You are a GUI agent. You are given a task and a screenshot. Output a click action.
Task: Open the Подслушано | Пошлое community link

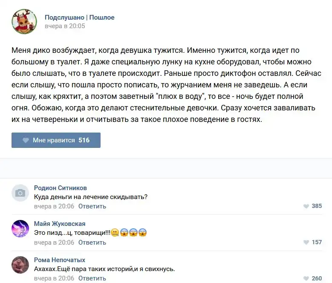coord(80,17)
